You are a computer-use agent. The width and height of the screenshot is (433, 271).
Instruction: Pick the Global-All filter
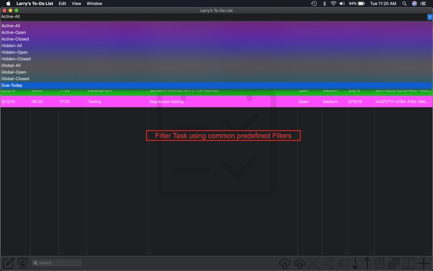216,66
